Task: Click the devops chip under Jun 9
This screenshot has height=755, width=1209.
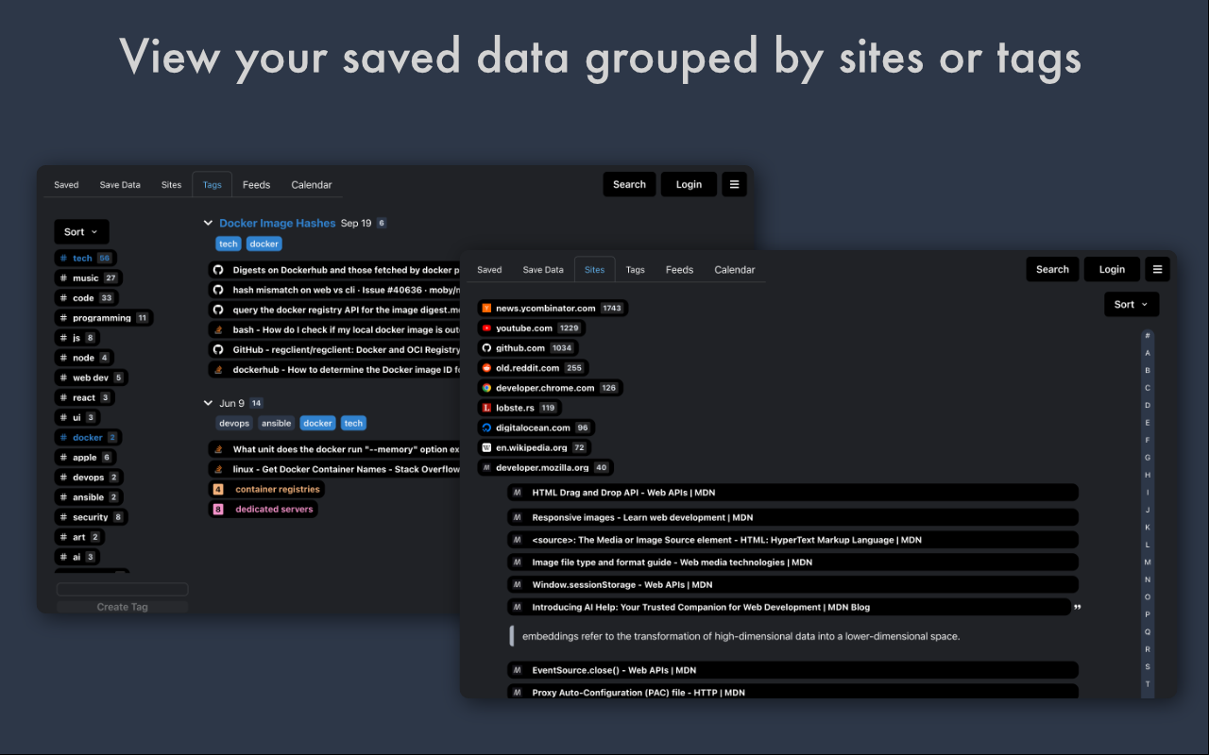Action: click(x=234, y=423)
